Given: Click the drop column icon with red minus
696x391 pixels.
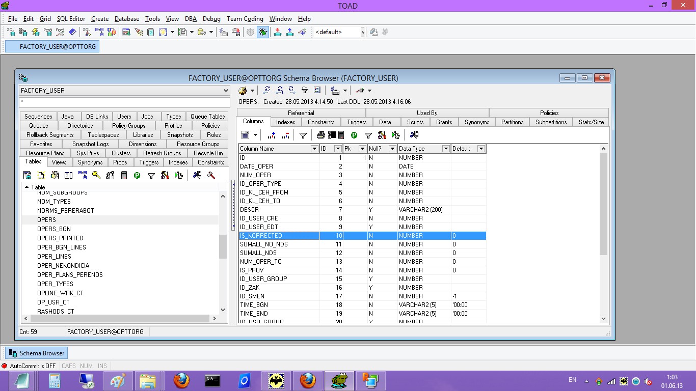Looking at the screenshot, I should click(x=285, y=135).
